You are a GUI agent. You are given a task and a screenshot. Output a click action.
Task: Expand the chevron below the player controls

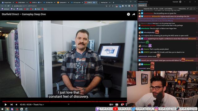(69, 104)
